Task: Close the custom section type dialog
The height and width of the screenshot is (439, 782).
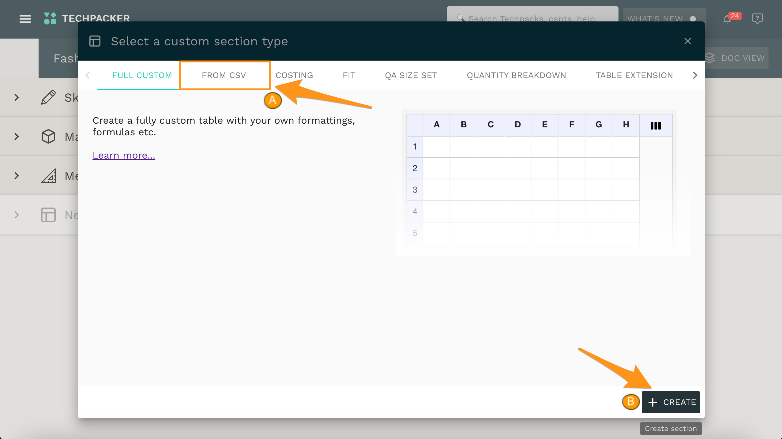Action: point(687,41)
